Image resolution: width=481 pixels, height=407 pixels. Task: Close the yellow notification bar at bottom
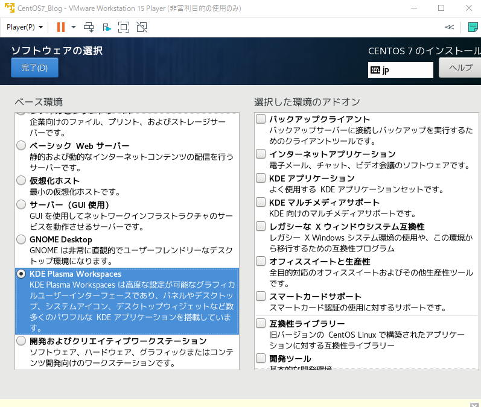[474, 405]
